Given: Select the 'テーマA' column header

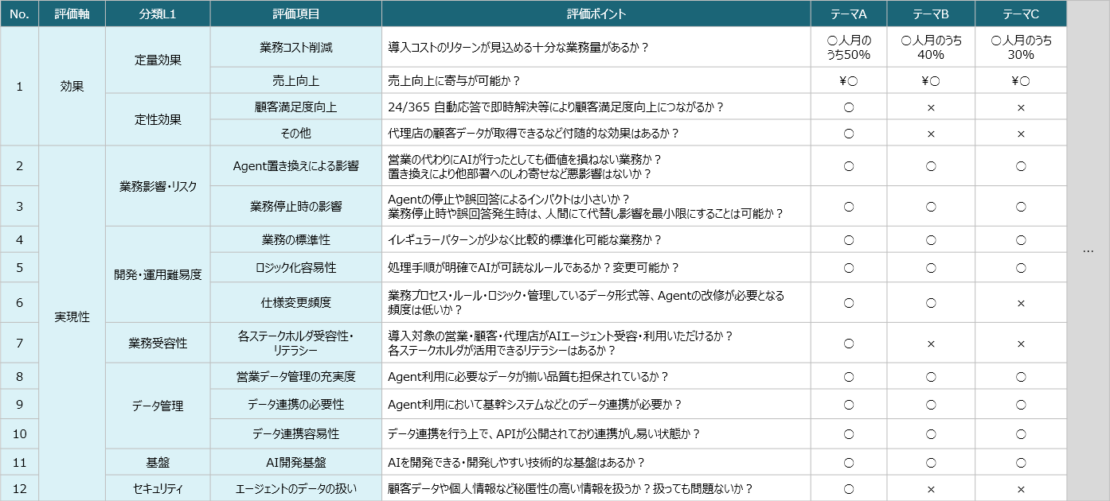Looking at the screenshot, I should point(849,14).
